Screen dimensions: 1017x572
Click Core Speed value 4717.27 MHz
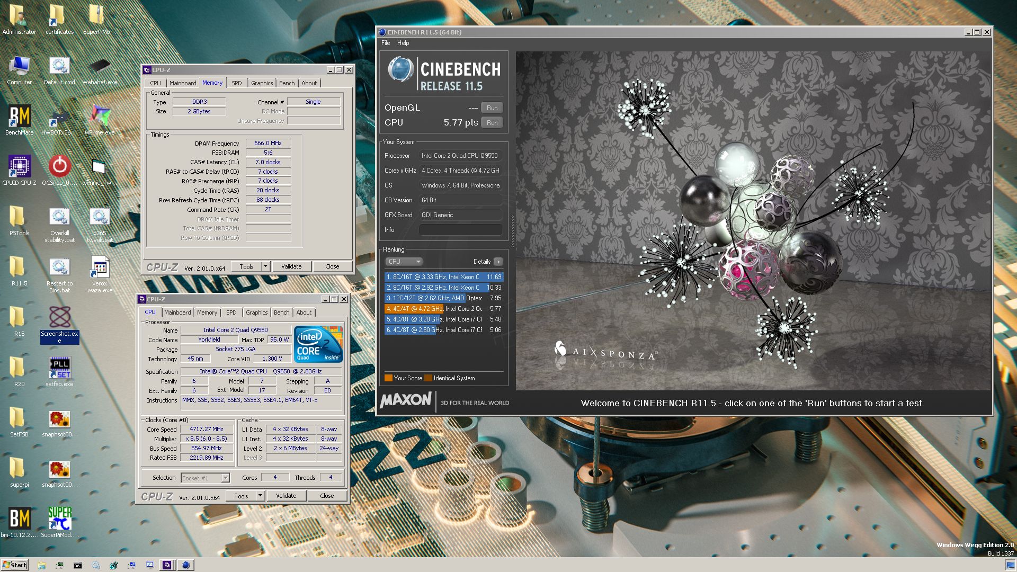pos(207,429)
